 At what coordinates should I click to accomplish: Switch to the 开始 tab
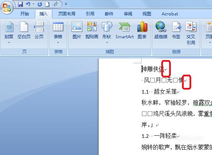click(x=24, y=14)
